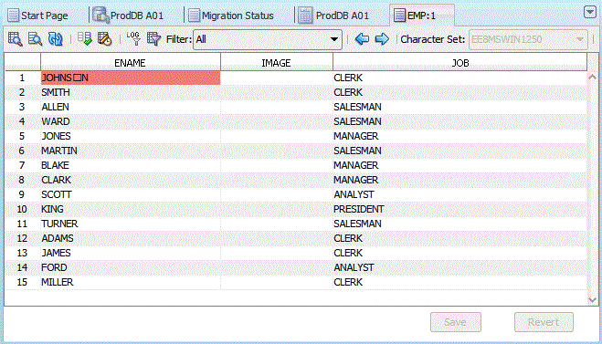Click row number 10 header
The width and height of the screenshot is (602, 344).
point(22,209)
